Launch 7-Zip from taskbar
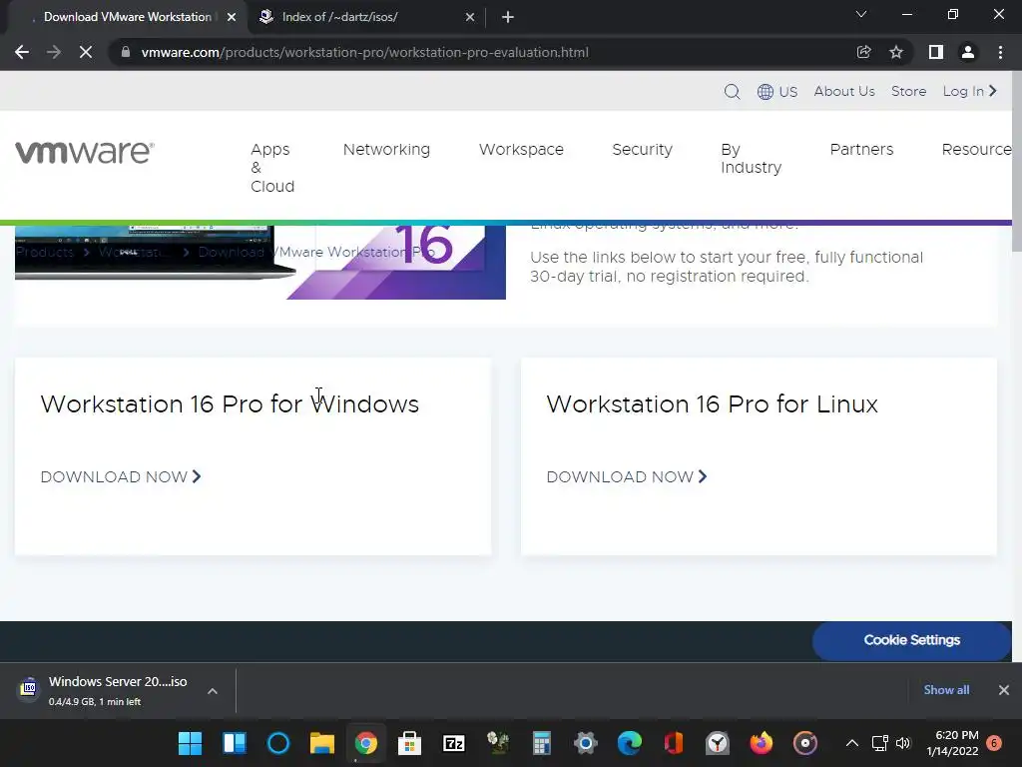 pos(454,743)
